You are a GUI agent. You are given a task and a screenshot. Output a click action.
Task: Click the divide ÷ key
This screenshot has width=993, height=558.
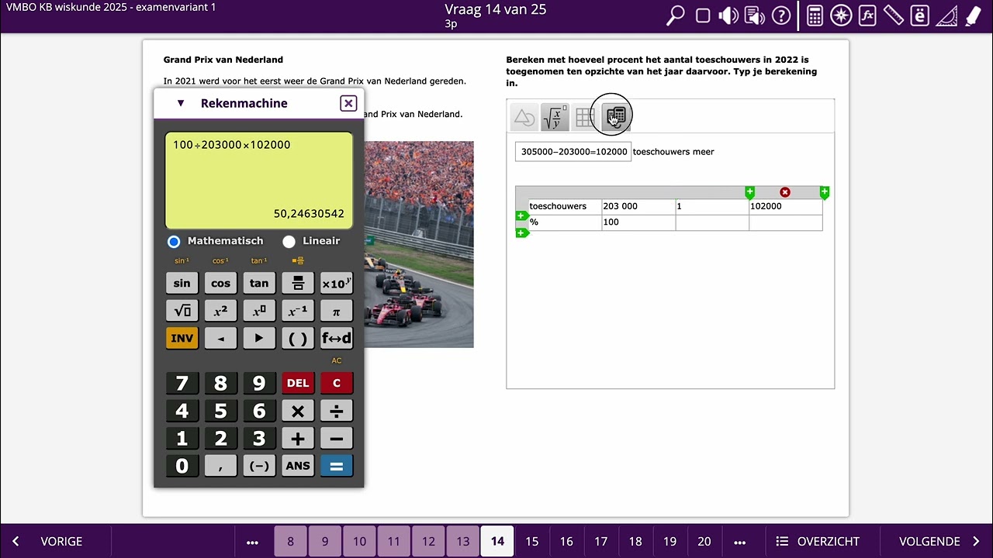click(337, 411)
